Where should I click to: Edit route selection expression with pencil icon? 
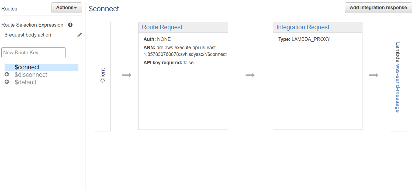click(x=79, y=35)
